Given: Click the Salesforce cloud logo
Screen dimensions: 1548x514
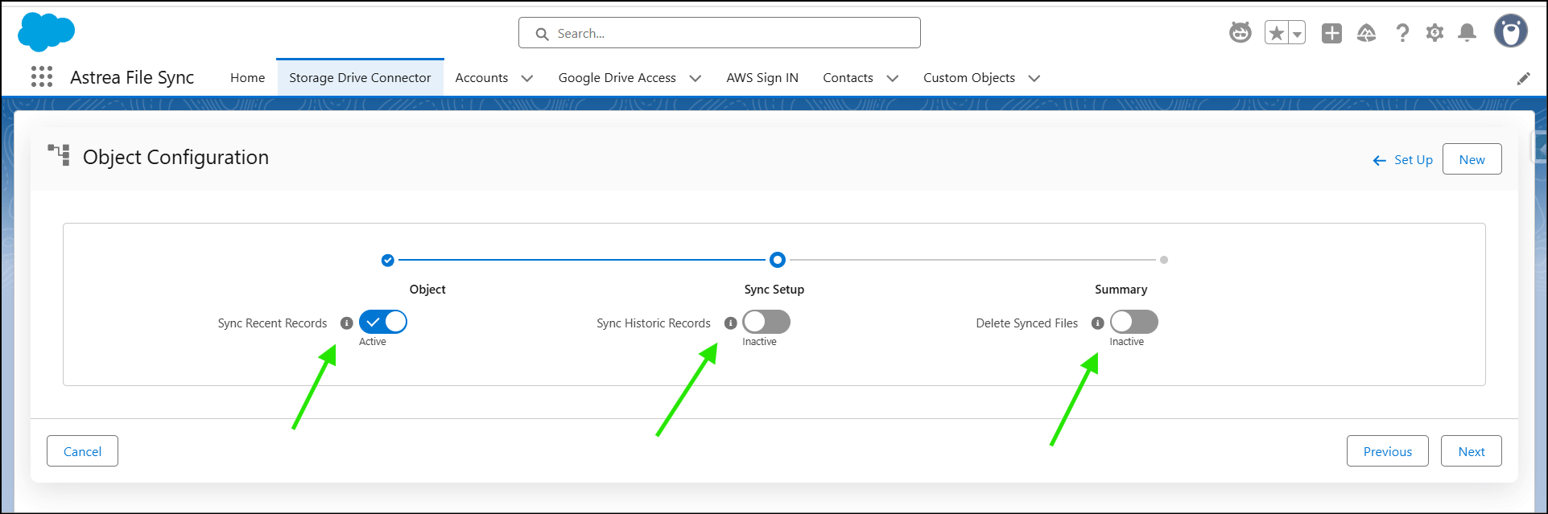Looking at the screenshot, I should [46, 32].
